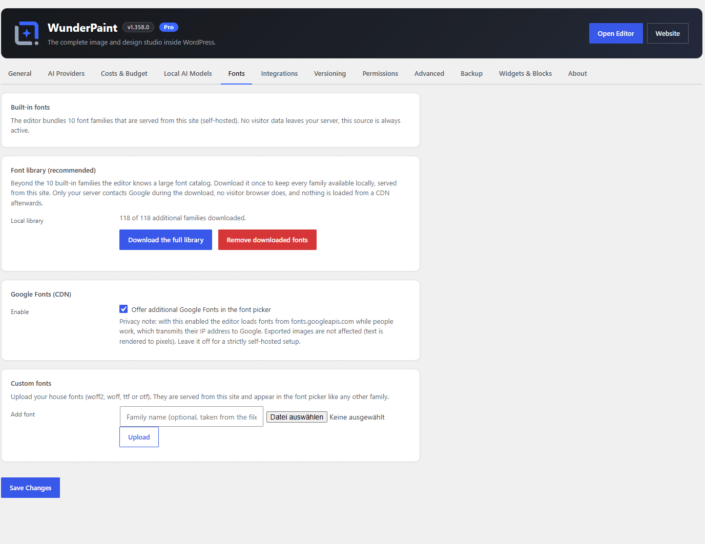Screen dimensions: 705x544
Task: Open the Local AI Models tab
Action: tap(188, 74)
